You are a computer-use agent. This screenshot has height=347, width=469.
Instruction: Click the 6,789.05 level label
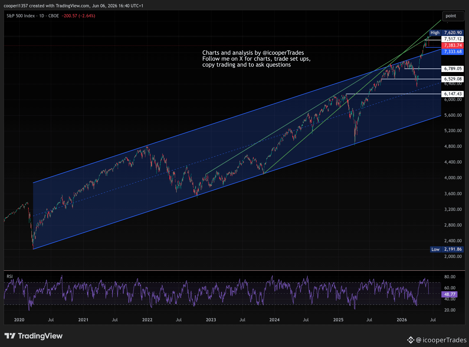(453, 69)
